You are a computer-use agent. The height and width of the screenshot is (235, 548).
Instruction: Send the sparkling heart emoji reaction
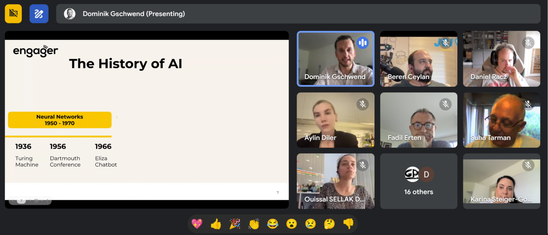coord(197,224)
